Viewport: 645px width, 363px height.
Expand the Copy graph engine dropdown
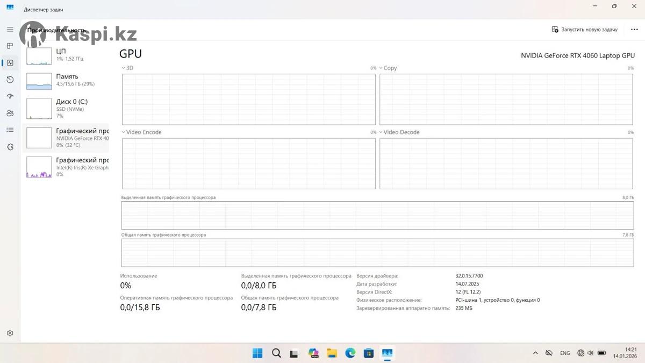pos(388,68)
